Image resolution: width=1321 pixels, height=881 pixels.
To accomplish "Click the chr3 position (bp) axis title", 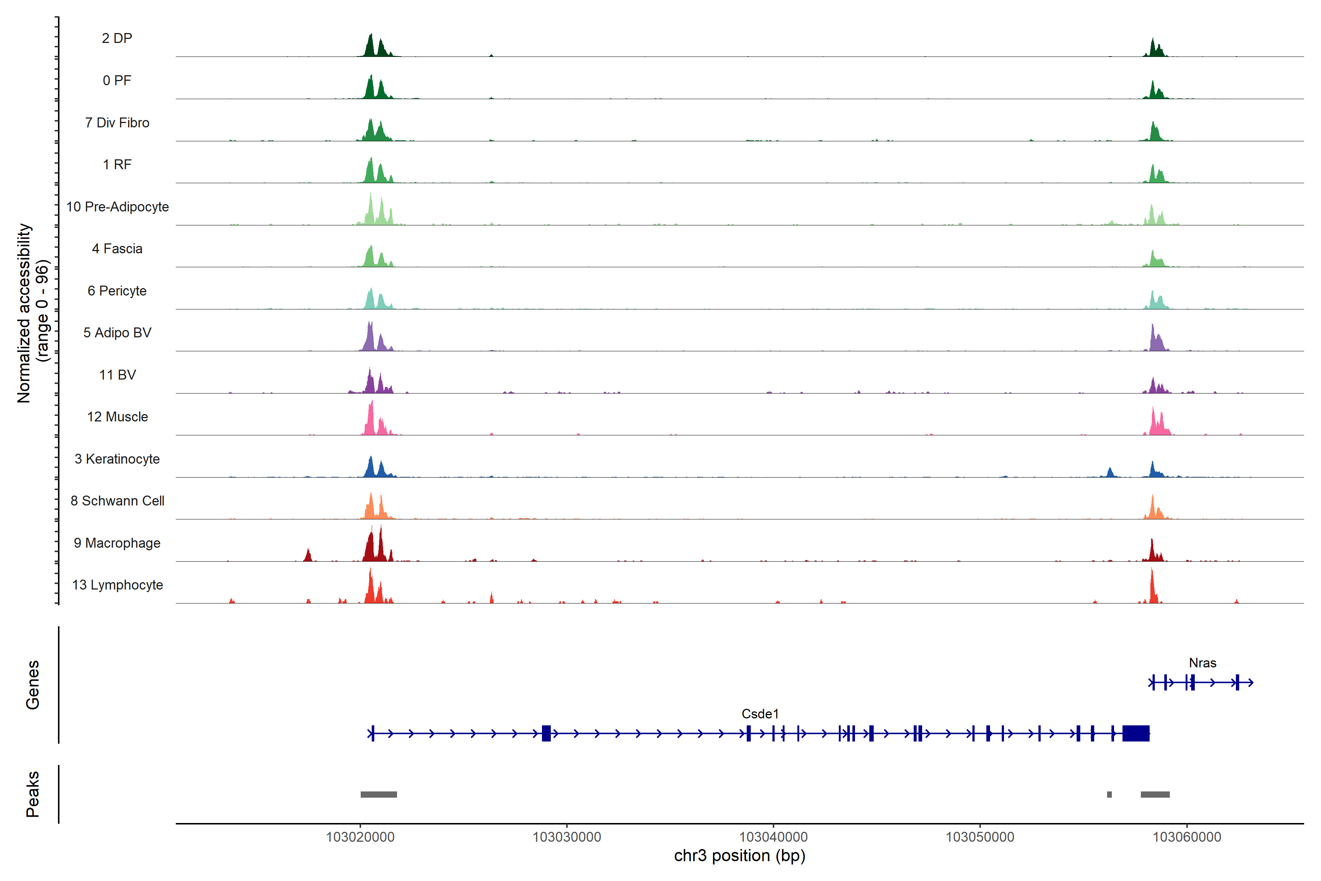I will [739, 856].
